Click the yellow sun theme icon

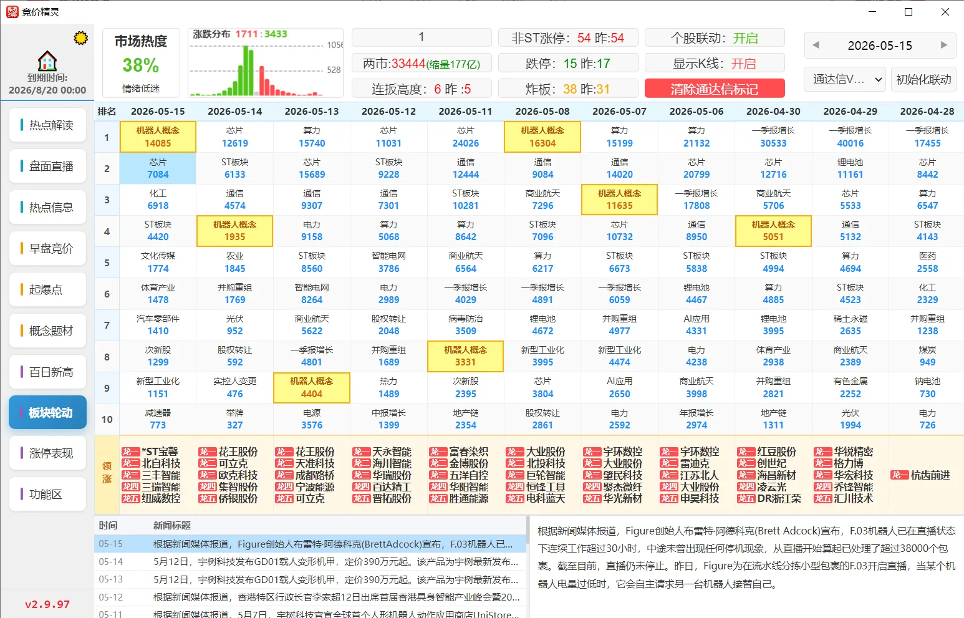coord(80,38)
